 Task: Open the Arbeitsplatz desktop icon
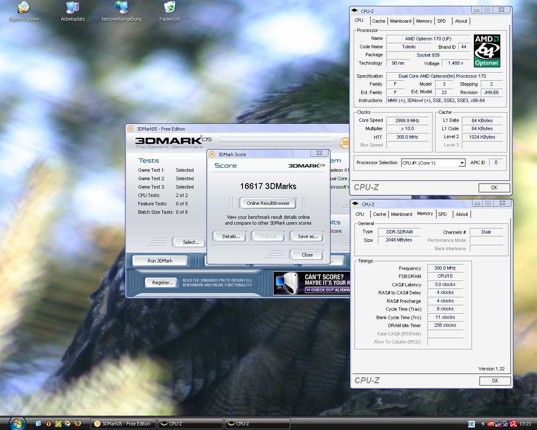[73, 11]
